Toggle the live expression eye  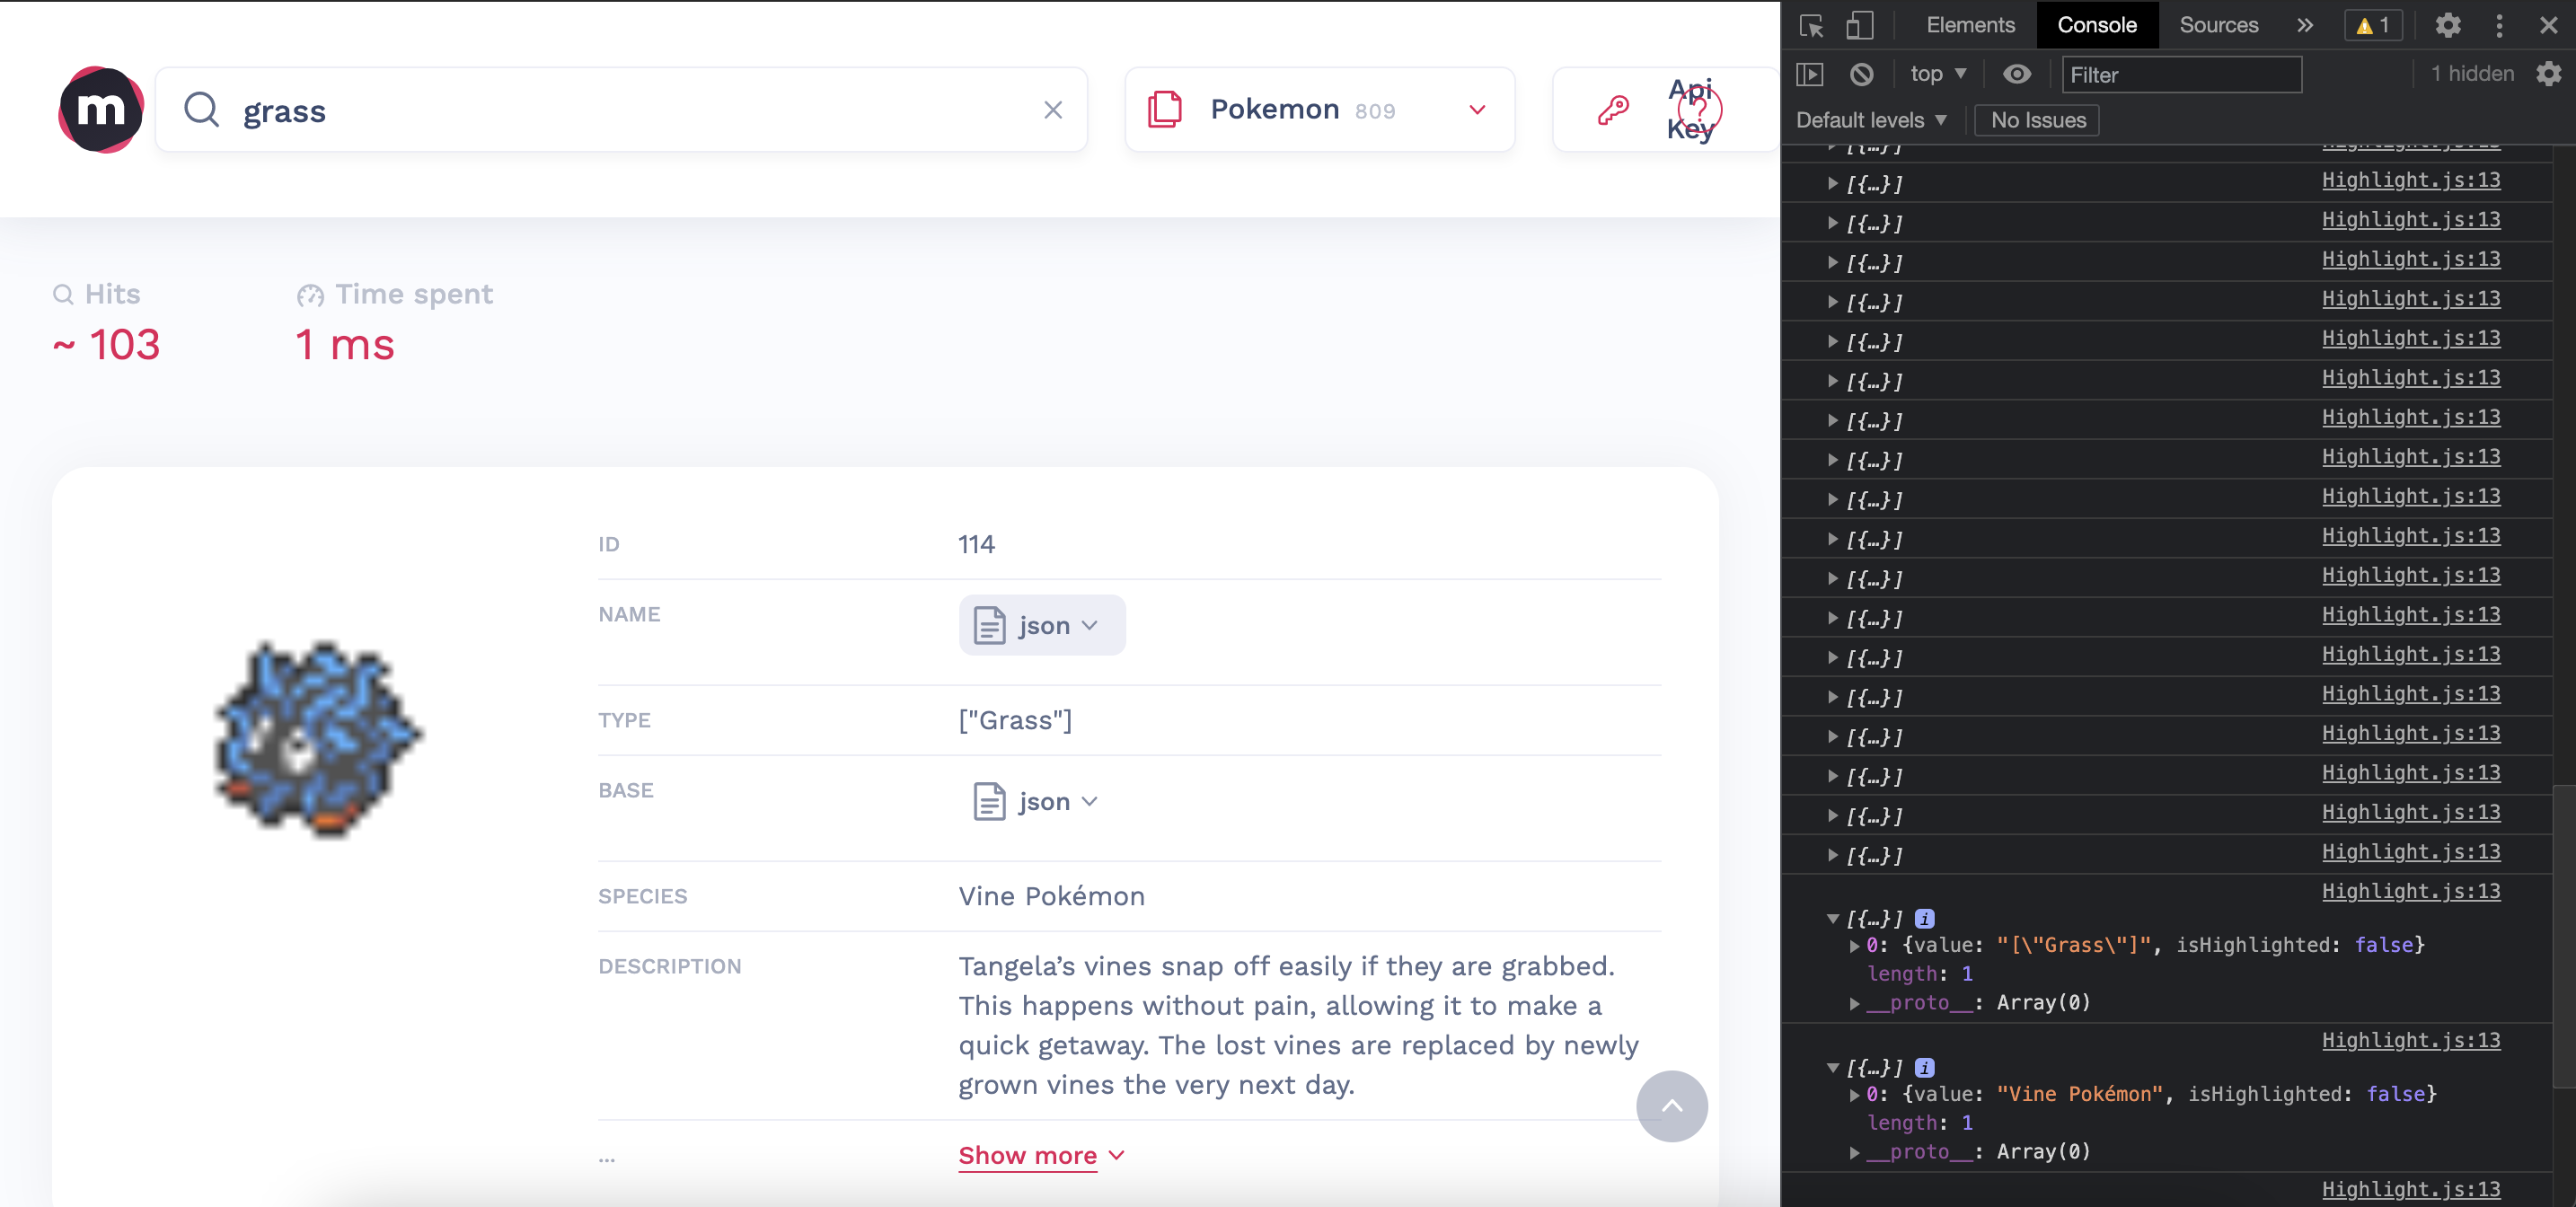(x=2016, y=74)
